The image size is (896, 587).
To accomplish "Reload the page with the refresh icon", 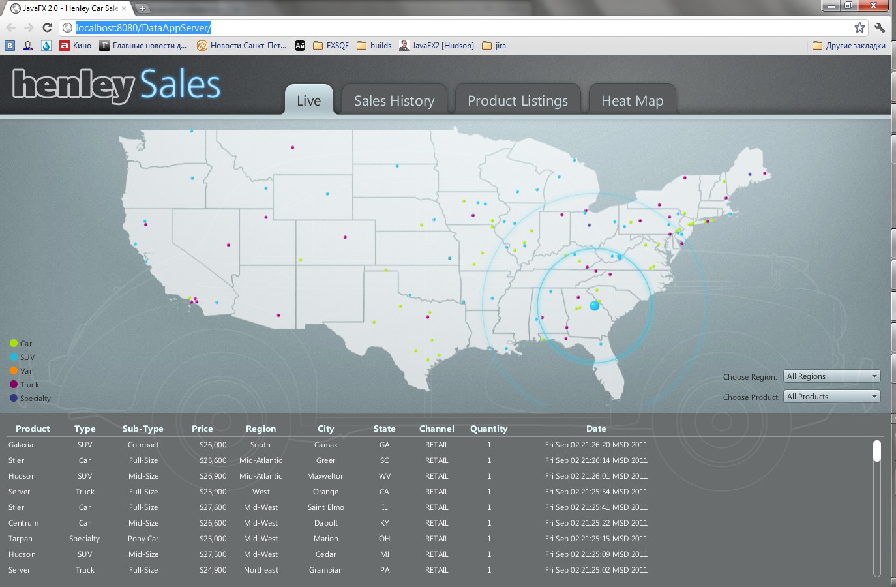I will pos(47,27).
